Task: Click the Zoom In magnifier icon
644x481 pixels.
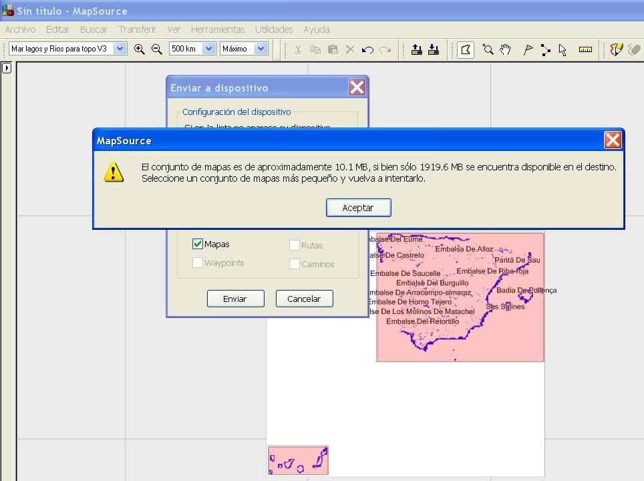Action: click(139, 49)
